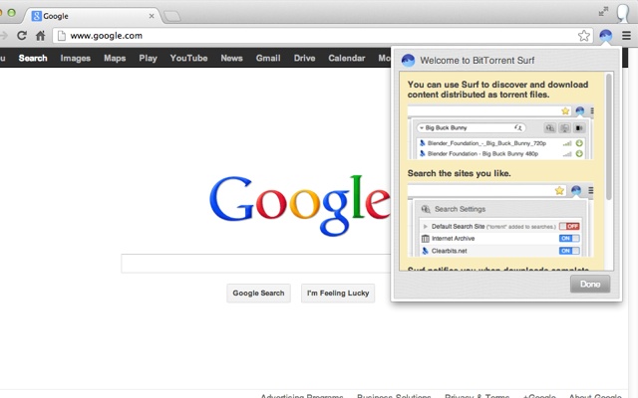Screen dimensions: 638x398
Task: Click the yellow star in first demo screenshot
Action: coord(565,110)
